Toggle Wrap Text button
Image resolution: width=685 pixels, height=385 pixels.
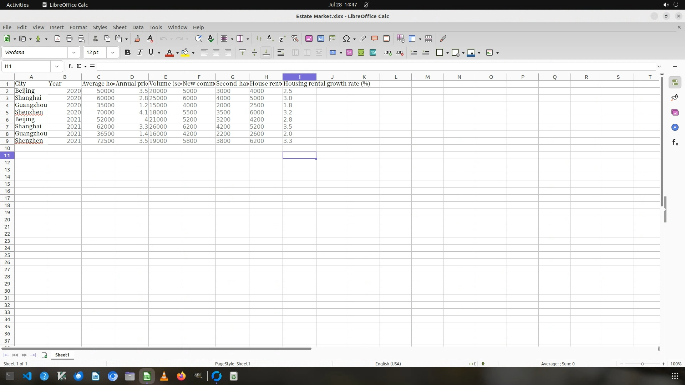pos(281,53)
